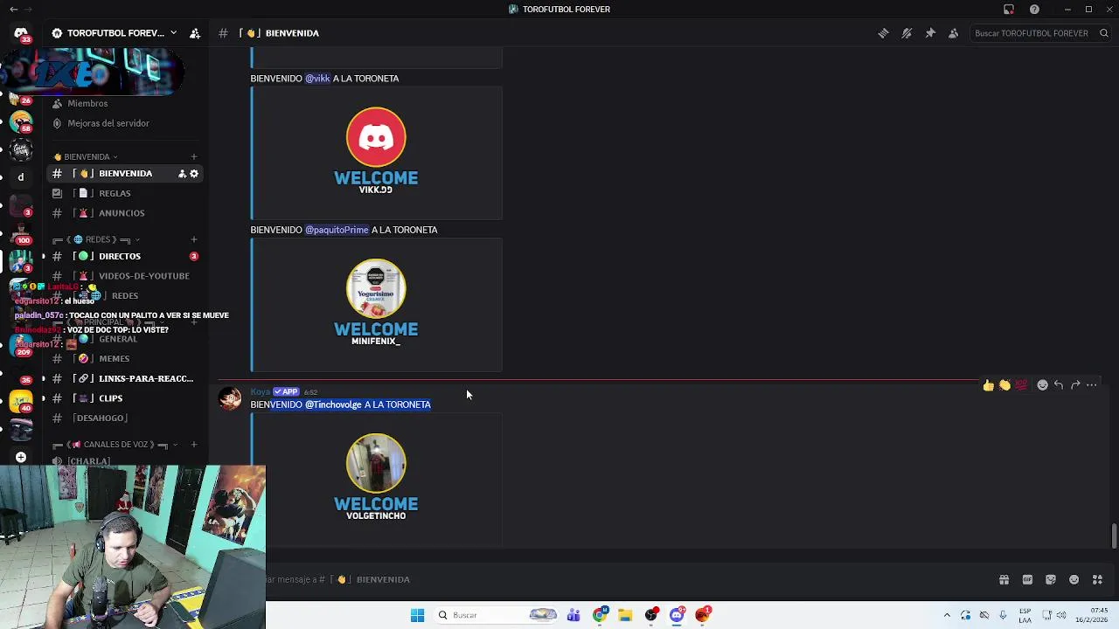Open the Threads icon in channel header
1119x629 pixels.
click(x=883, y=33)
